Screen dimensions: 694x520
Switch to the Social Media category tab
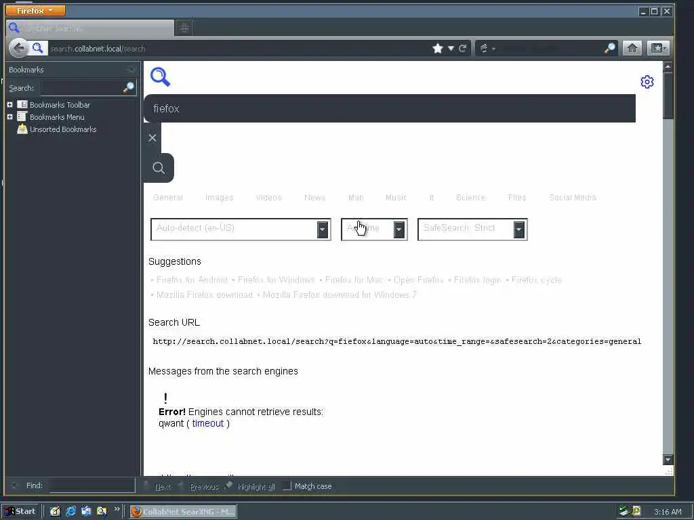(572, 198)
